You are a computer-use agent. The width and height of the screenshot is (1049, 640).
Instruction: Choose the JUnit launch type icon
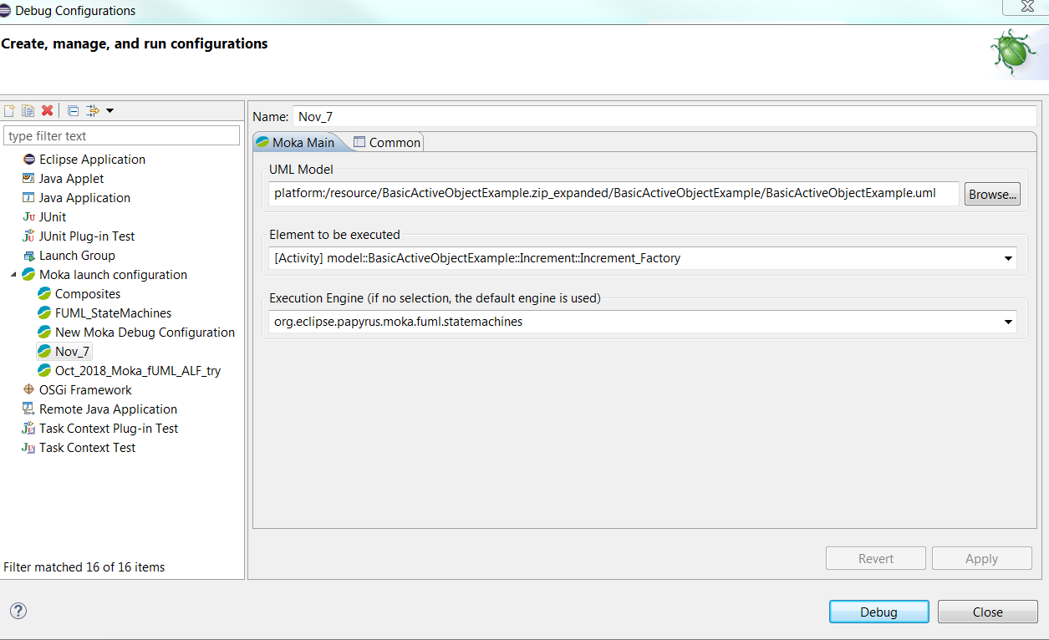[x=28, y=216]
